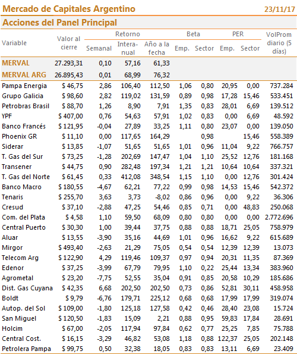Select Com. del Plata volume 2.772.696
Image resolution: width=297 pixels, height=354 pixels.
pyautogui.click(x=279, y=217)
